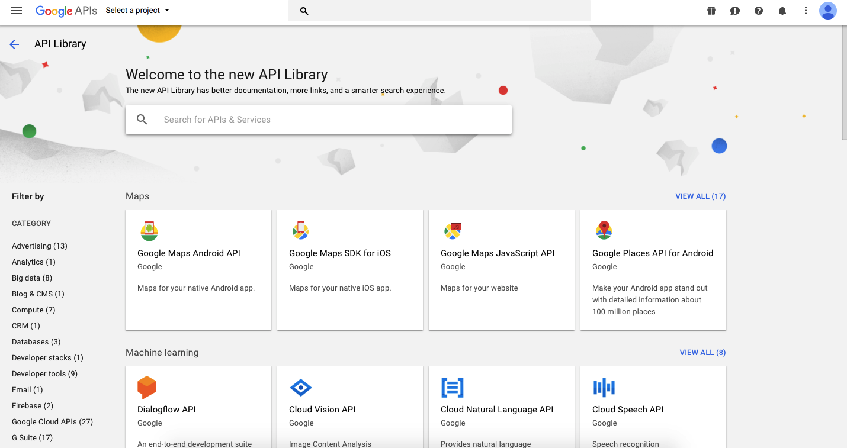Click 'Maps for your website' description
Image resolution: width=847 pixels, height=448 pixels.
(x=479, y=288)
